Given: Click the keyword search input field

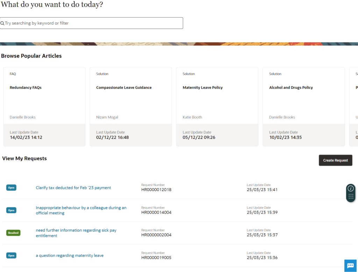Looking at the screenshot, I should click(91, 23).
